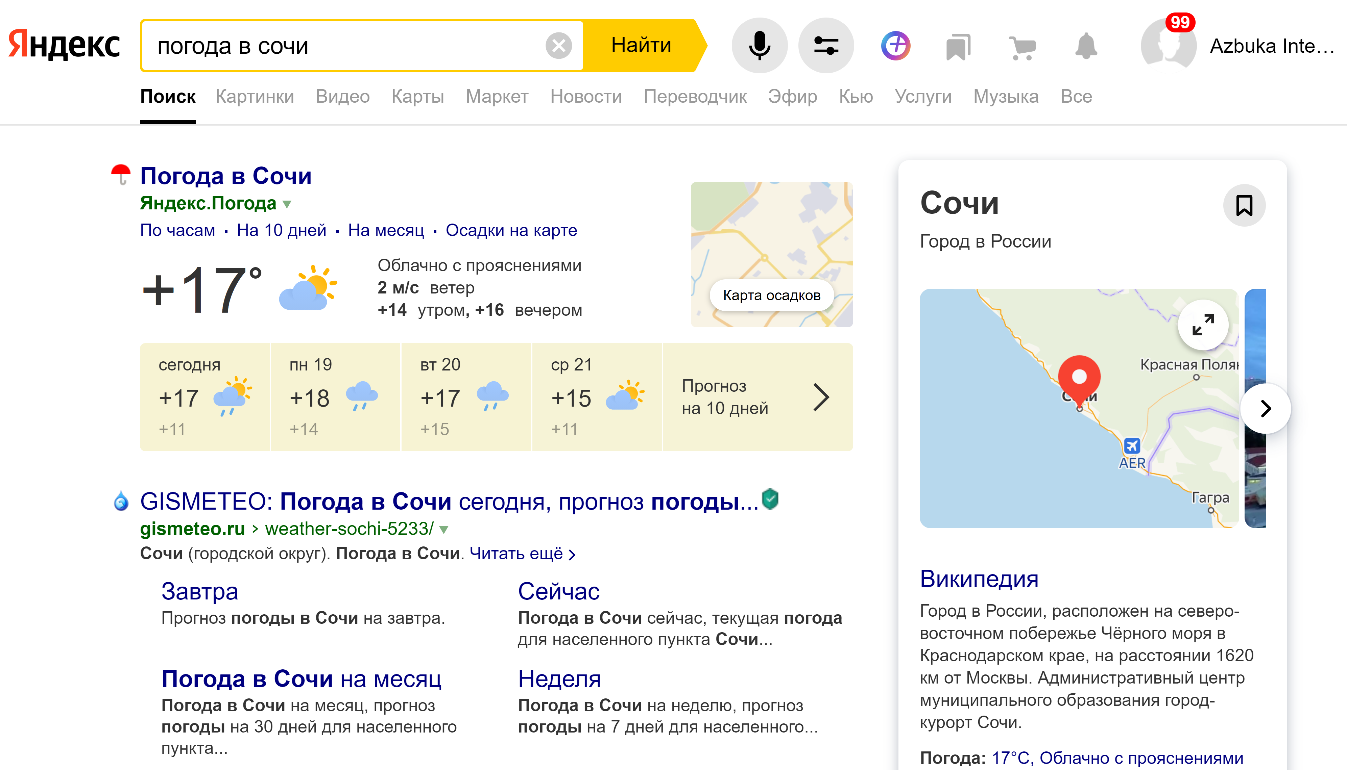This screenshot has width=1347, height=770.
Task: Save the Сочи card with bookmark icon
Action: coord(1244,205)
